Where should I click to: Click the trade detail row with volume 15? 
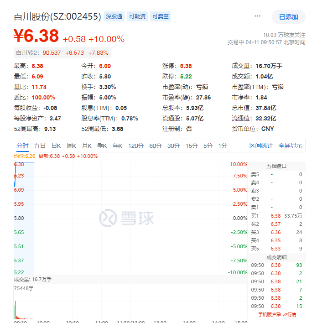(x=276, y=306)
